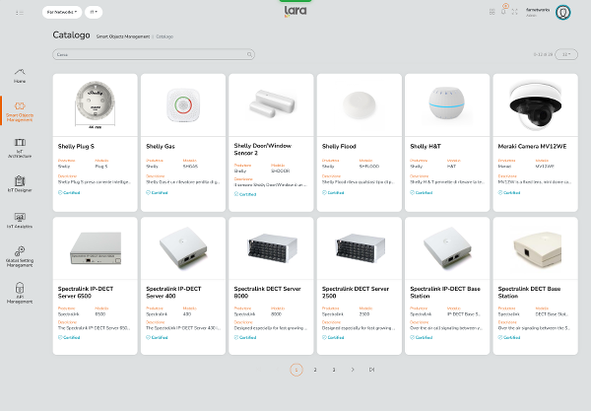
Task: Open the IT language dropdown
Action: 94,12
